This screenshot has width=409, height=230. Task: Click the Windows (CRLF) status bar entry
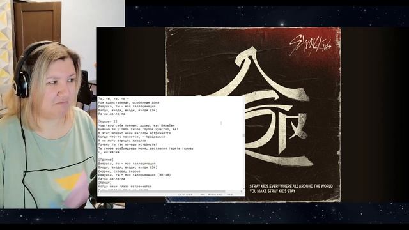point(215,195)
